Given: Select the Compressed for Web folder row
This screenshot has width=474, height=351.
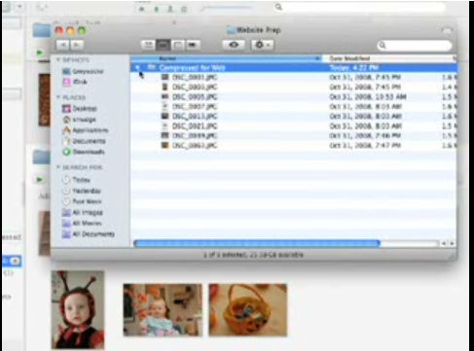Looking at the screenshot, I should (x=294, y=67).
